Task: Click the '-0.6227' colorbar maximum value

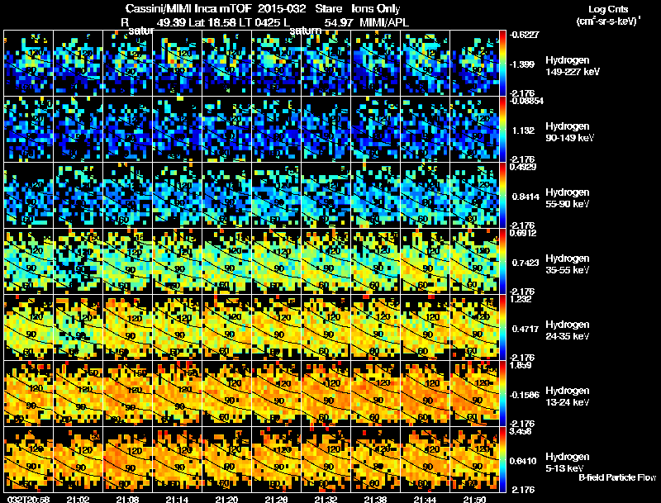Action: 524,35
